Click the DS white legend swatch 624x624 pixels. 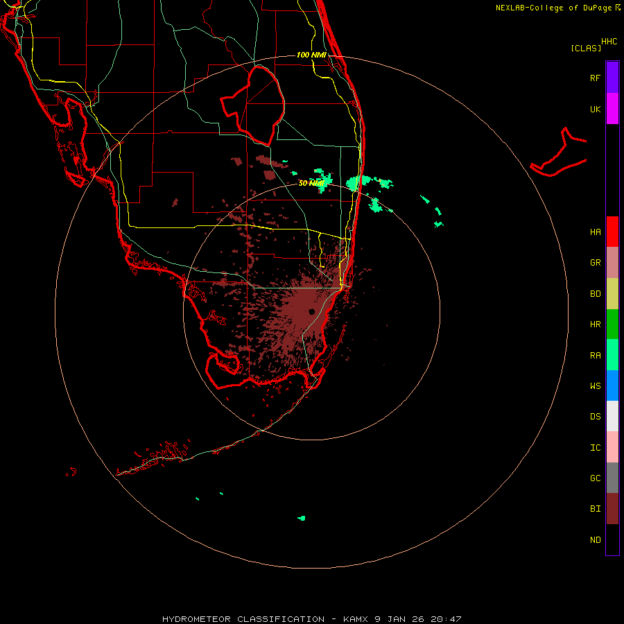(612, 416)
